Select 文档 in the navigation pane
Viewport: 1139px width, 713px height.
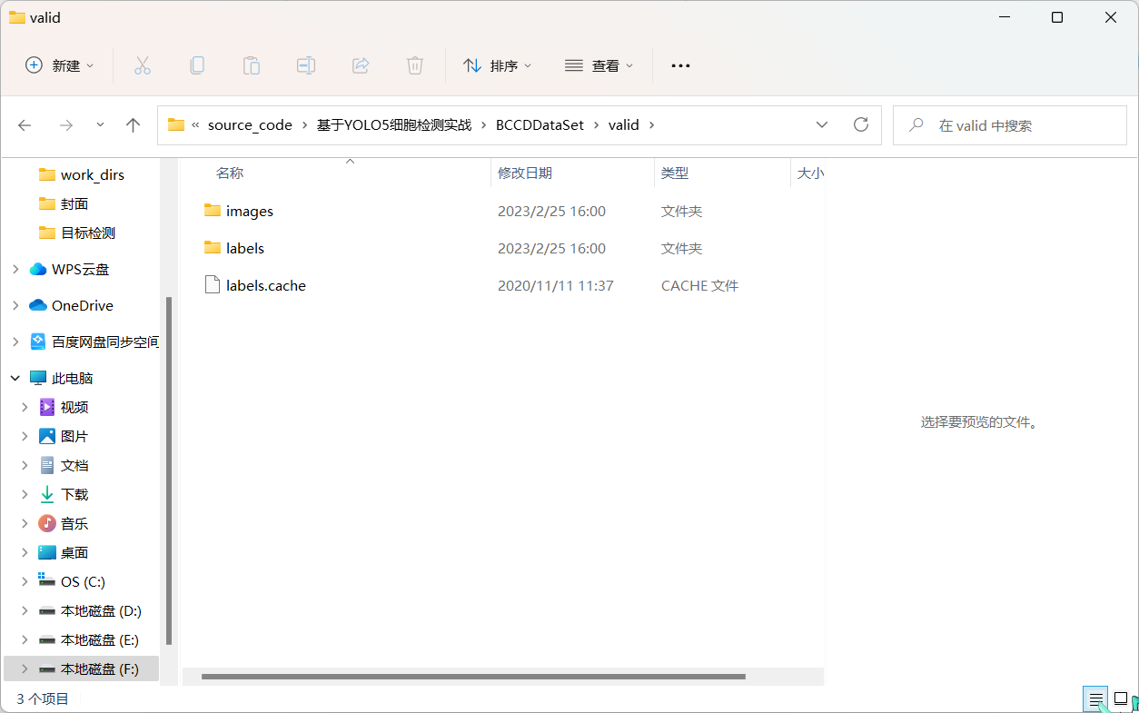pos(74,465)
